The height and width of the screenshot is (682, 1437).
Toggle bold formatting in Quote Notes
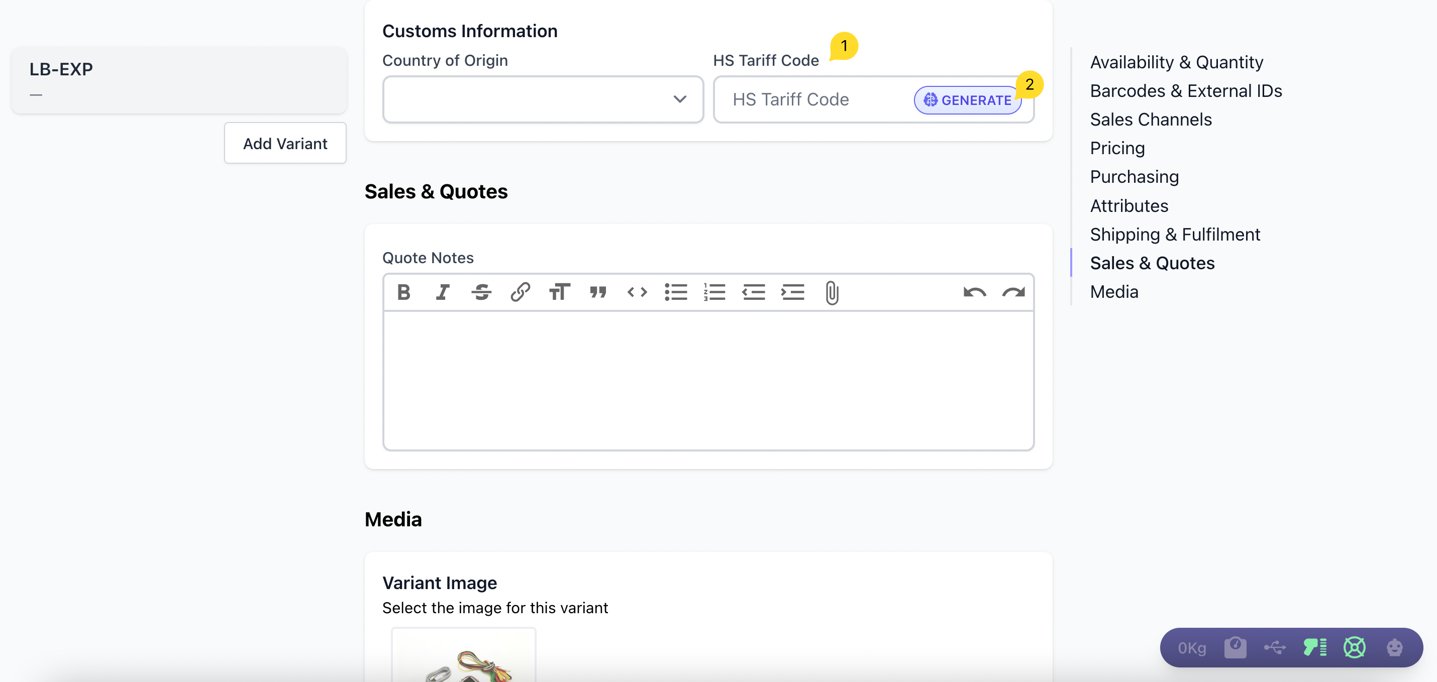403,292
